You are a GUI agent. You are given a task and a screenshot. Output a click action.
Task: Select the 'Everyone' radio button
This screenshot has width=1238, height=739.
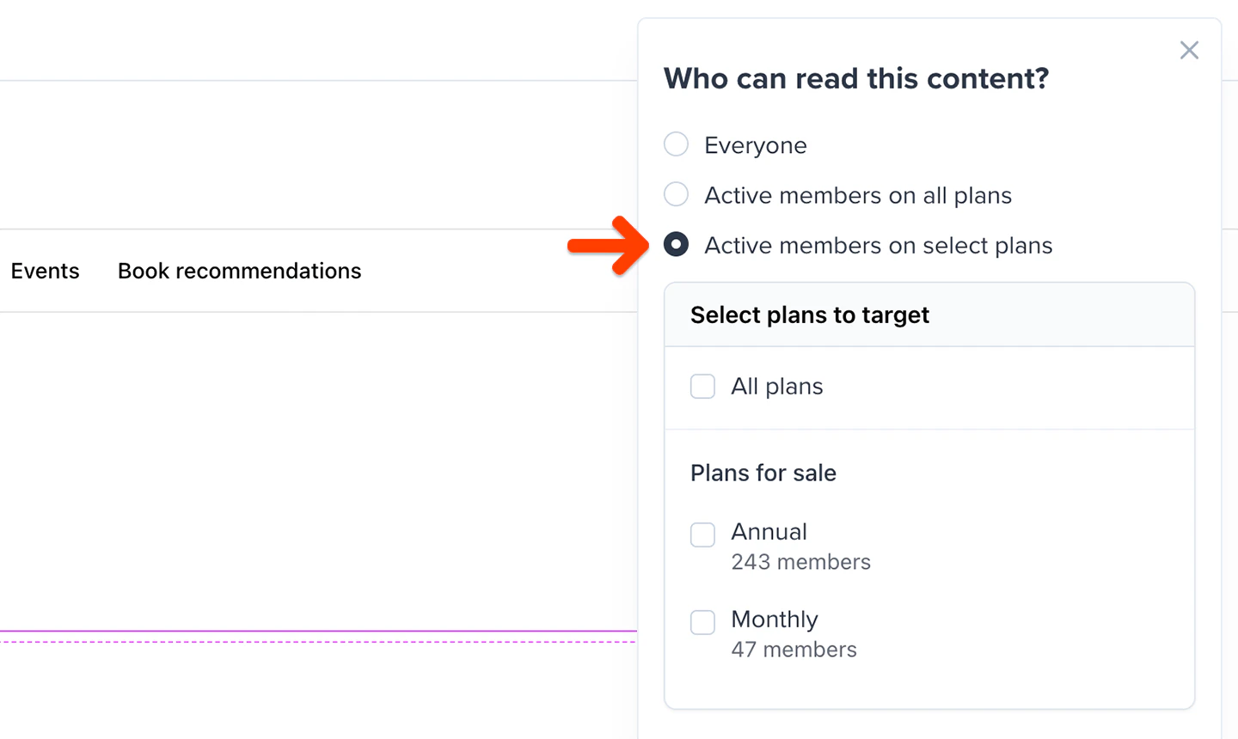tap(676, 144)
